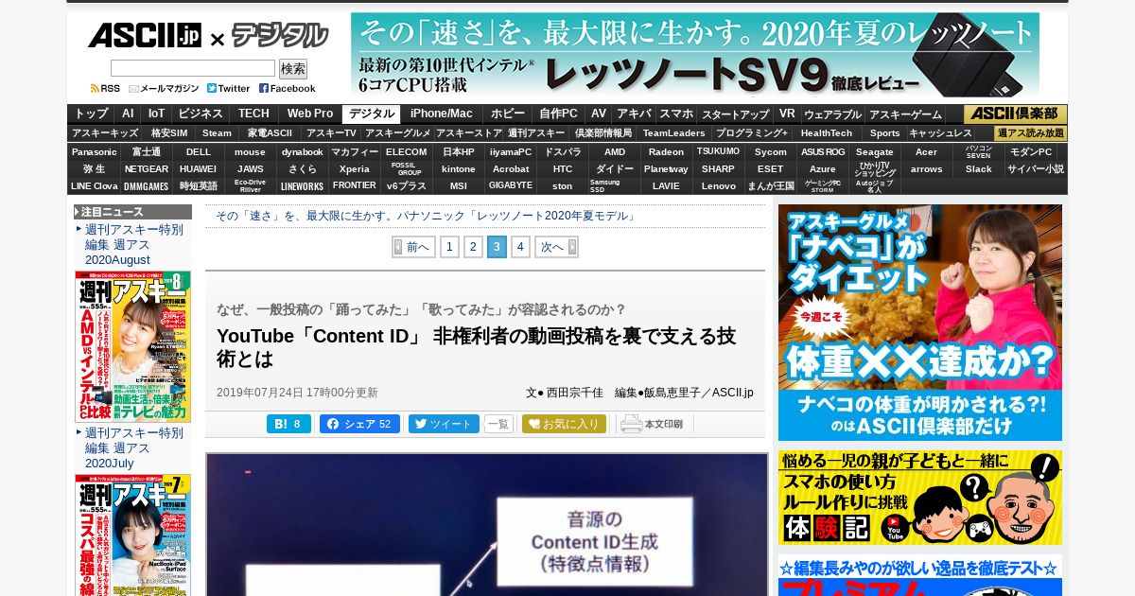
Task: Open the Steam sub-menu link
Action: pos(217,133)
